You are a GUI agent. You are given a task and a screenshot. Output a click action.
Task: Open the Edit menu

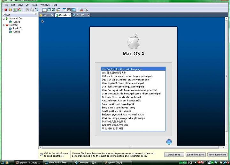click(13, 5)
